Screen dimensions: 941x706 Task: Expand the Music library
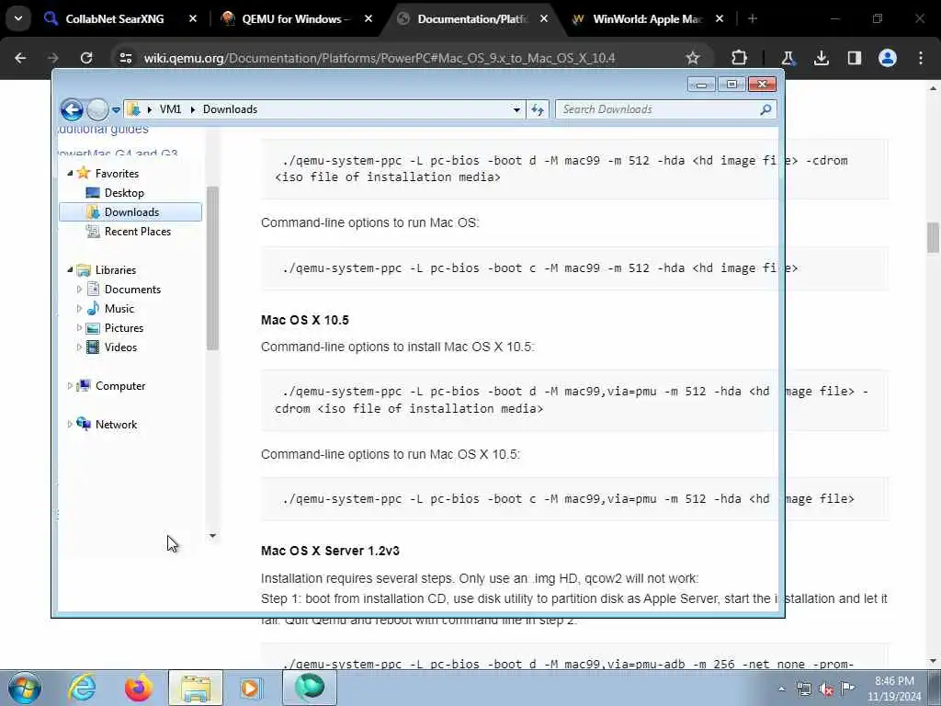click(79, 309)
